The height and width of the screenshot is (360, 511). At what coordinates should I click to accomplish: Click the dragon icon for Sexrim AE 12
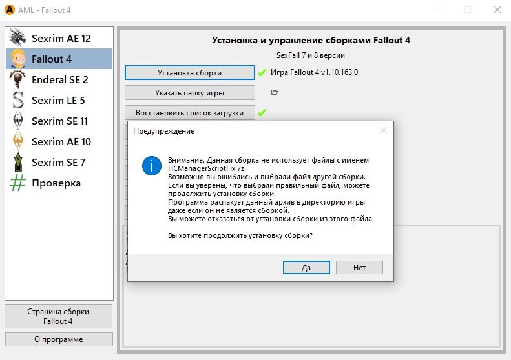pyautogui.click(x=18, y=38)
